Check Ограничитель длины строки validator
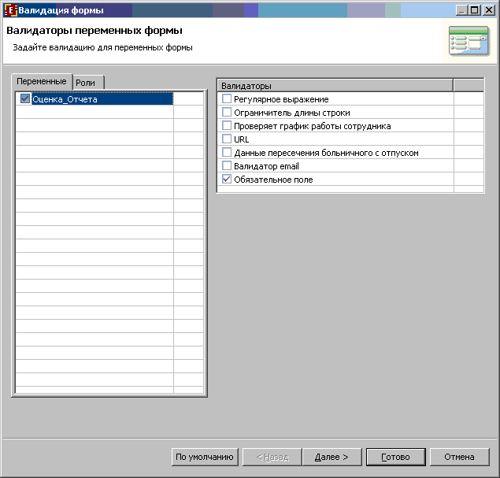This screenshot has height=478, width=500. pos(227,113)
